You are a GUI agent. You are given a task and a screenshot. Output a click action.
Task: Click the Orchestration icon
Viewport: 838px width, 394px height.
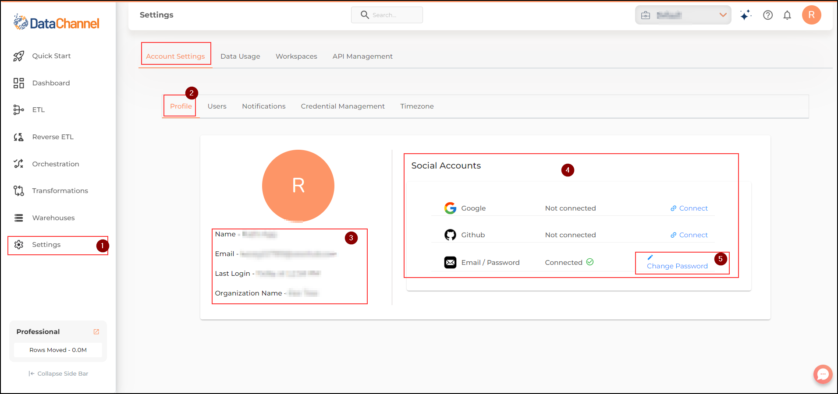click(18, 164)
